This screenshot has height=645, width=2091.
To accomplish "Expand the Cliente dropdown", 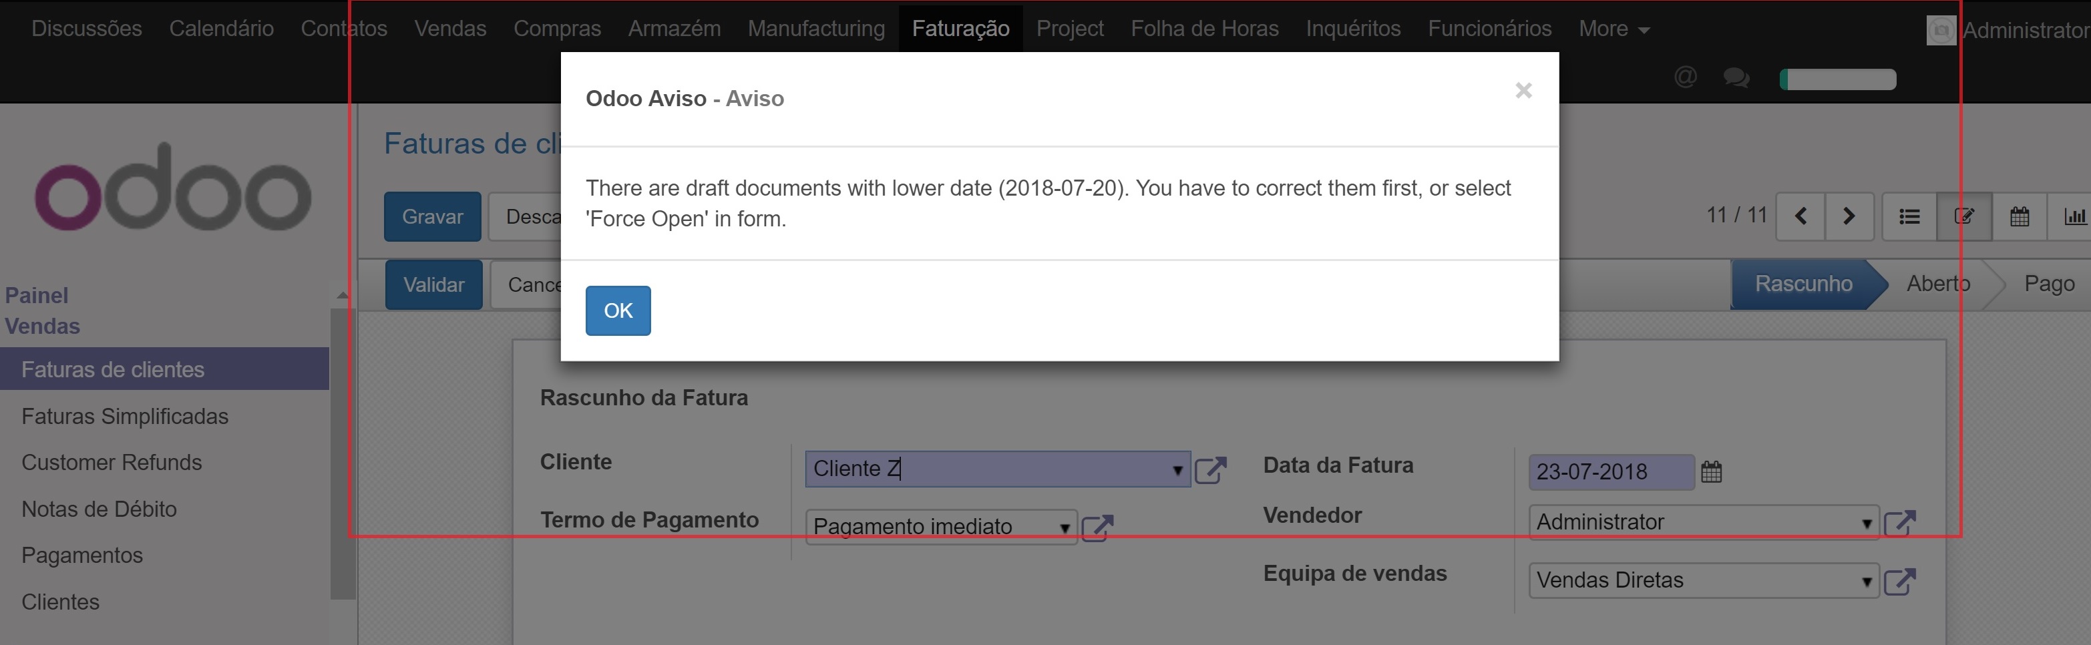I will (x=1176, y=470).
